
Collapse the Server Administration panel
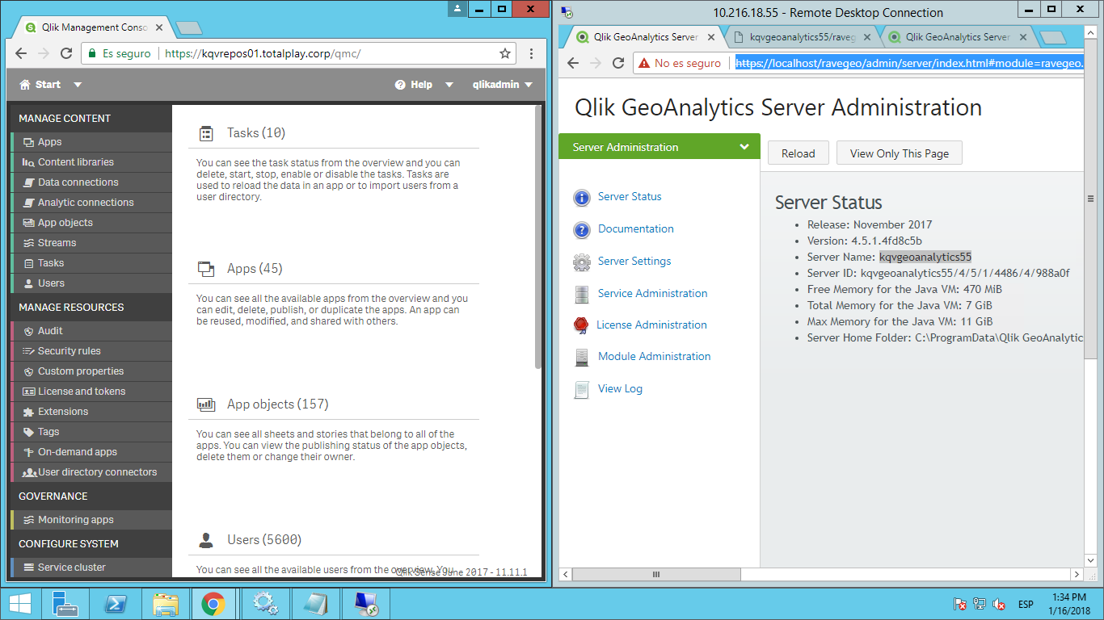(744, 147)
